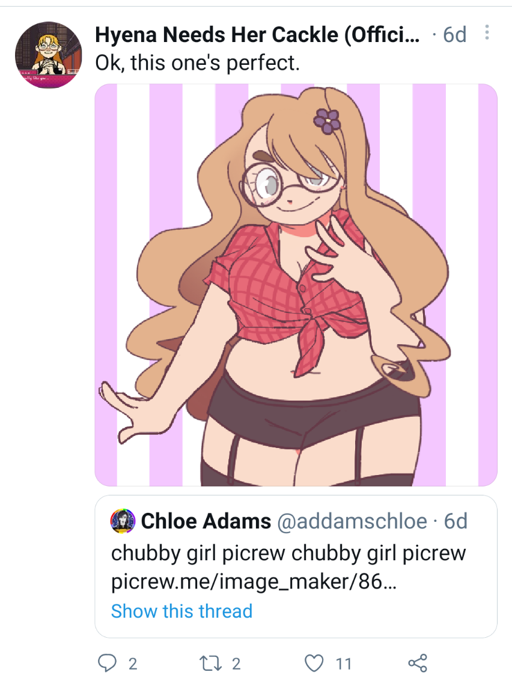View the 2 replies count
Image resolution: width=512 pixels, height=678 pixels.
tap(133, 664)
